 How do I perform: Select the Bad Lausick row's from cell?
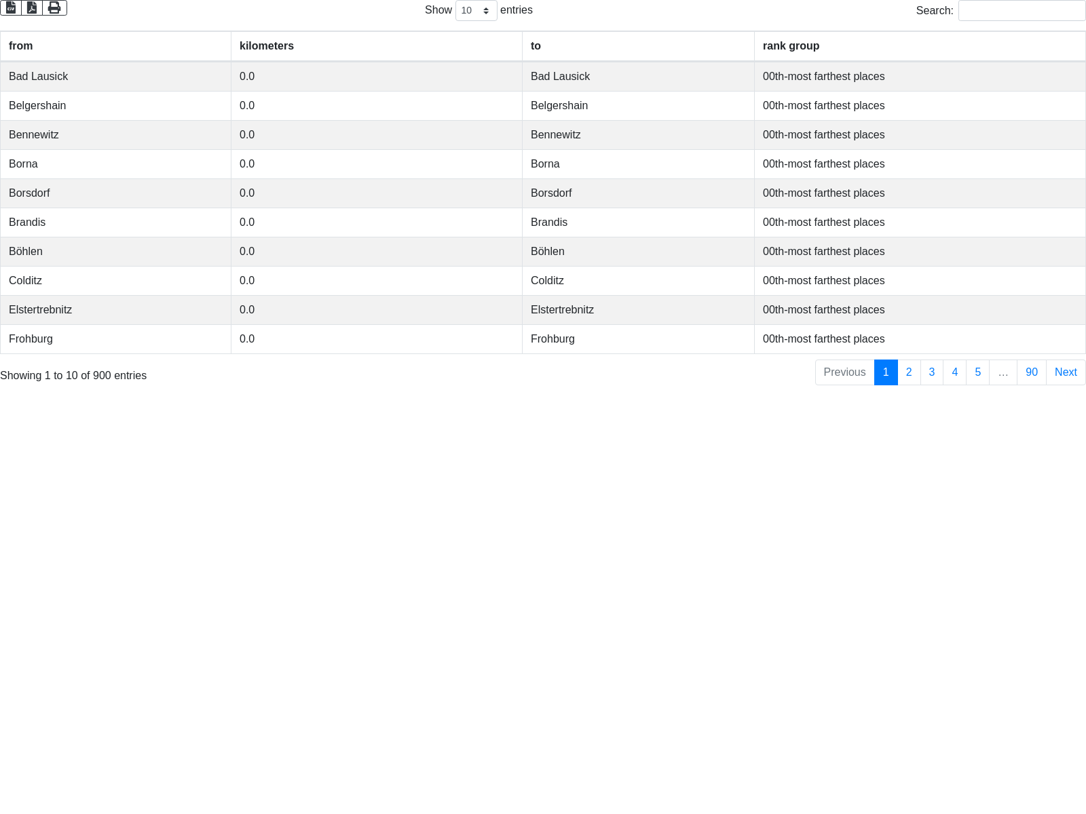(39, 77)
